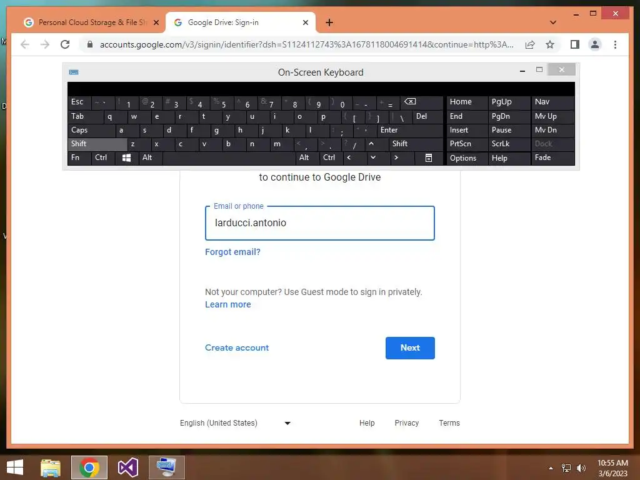Open Chrome three-dot menu
640x480 pixels.
(x=615, y=44)
